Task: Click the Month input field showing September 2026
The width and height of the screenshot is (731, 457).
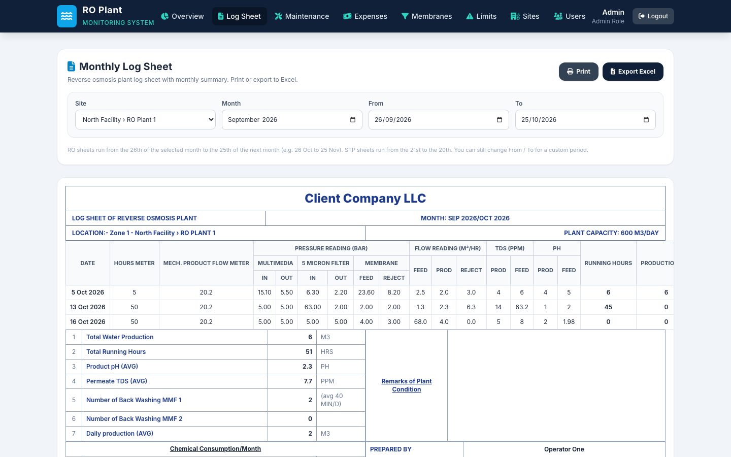Action: (292, 120)
